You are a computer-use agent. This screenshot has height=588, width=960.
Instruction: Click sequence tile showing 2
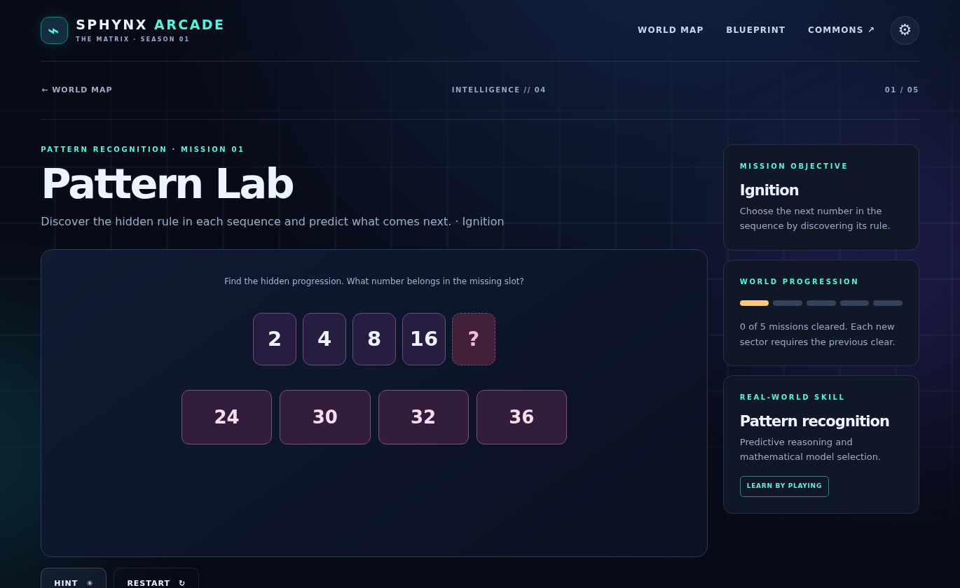(275, 339)
